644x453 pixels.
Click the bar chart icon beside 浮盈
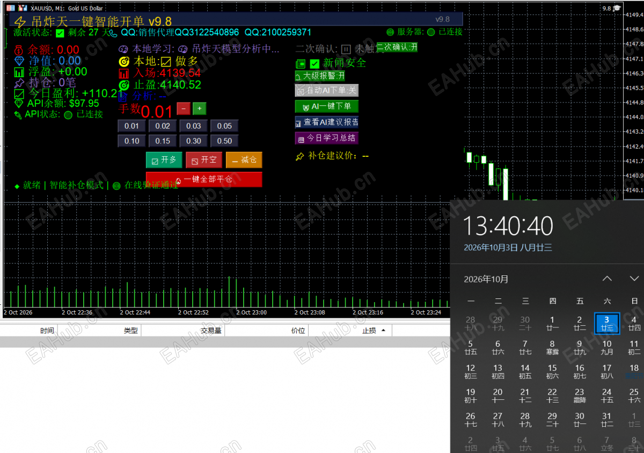(19, 72)
